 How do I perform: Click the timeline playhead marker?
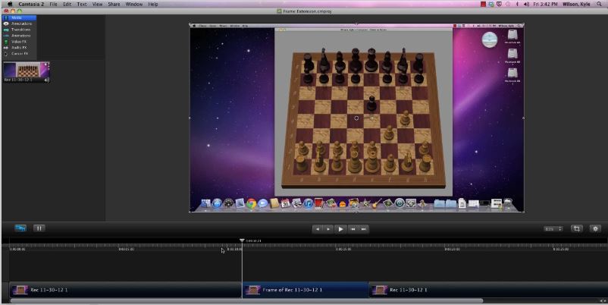(242, 241)
